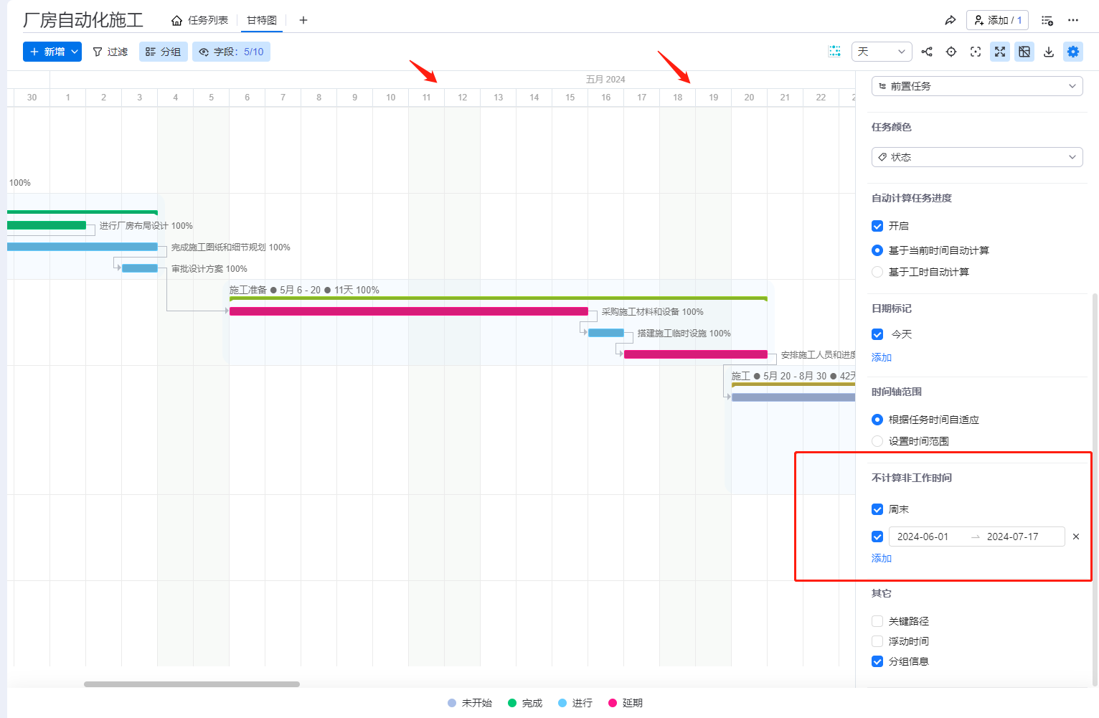Select 根据任务时间自适应 radio

point(877,420)
